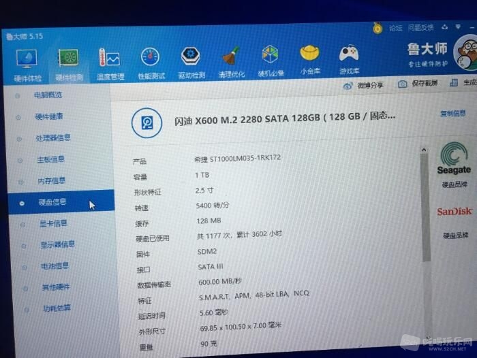Click the form factor value 2.5 寸

pos(204,191)
